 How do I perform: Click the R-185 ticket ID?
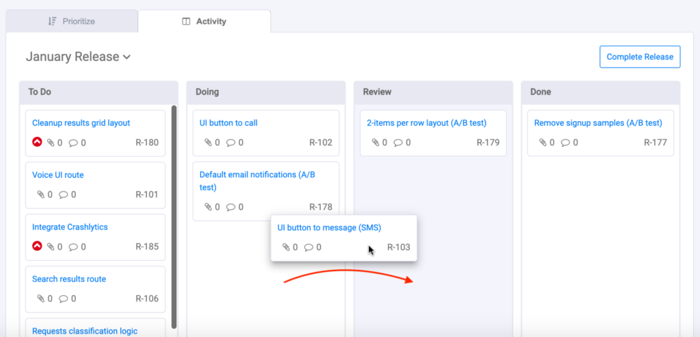click(x=147, y=246)
